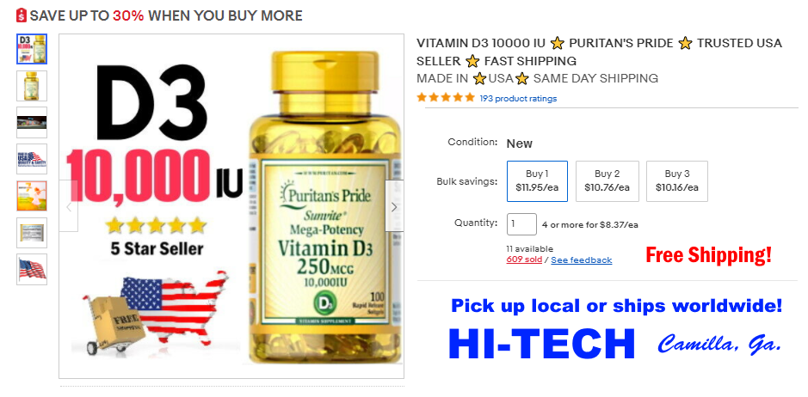Select the single bottle thumbnail
The height and width of the screenshot is (397, 808).
coord(32,85)
